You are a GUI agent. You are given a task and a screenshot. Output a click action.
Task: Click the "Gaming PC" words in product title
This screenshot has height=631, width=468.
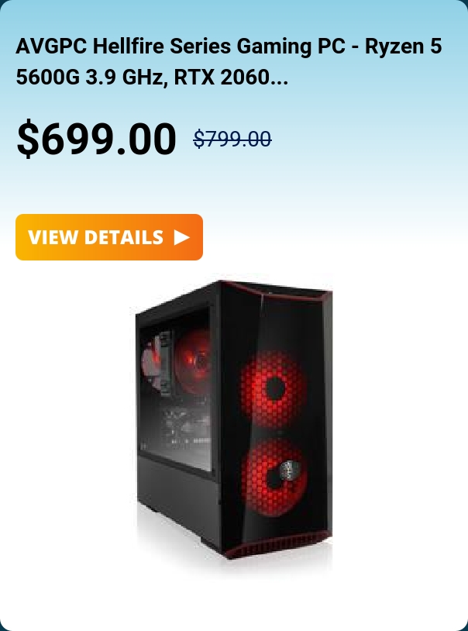click(291, 47)
